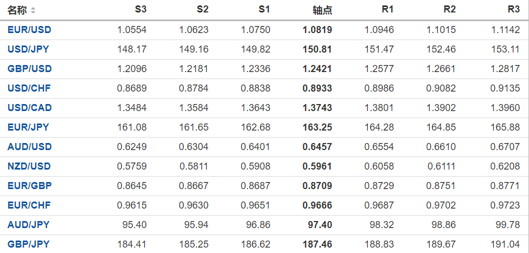Image resolution: width=529 pixels, height=253 pixels.
Task: Select the R1 column header
Action: pos(387,10)
